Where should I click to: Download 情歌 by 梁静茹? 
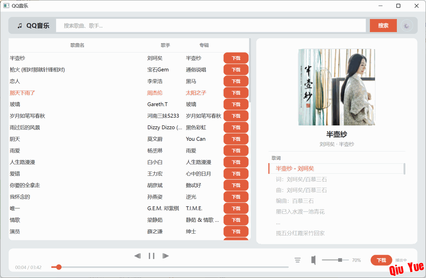tap(236, 220)
